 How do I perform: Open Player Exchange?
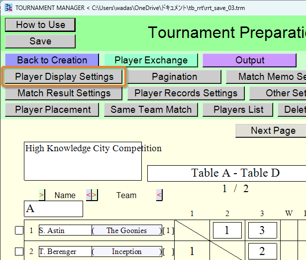[x=151, y=60]
